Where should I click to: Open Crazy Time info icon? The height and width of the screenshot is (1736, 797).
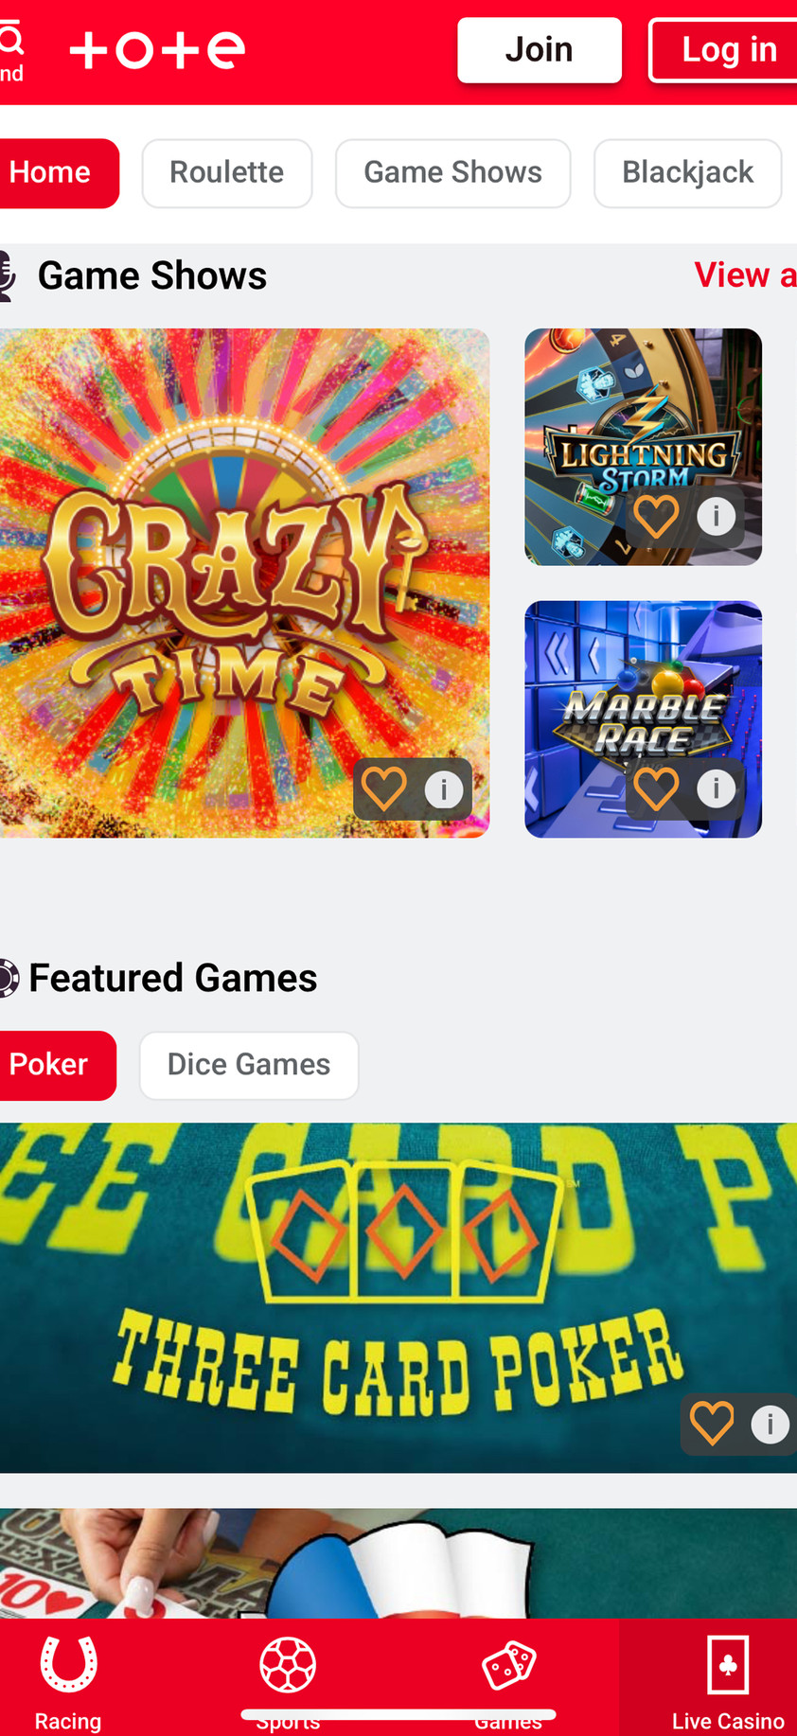[x=444, y=789]
